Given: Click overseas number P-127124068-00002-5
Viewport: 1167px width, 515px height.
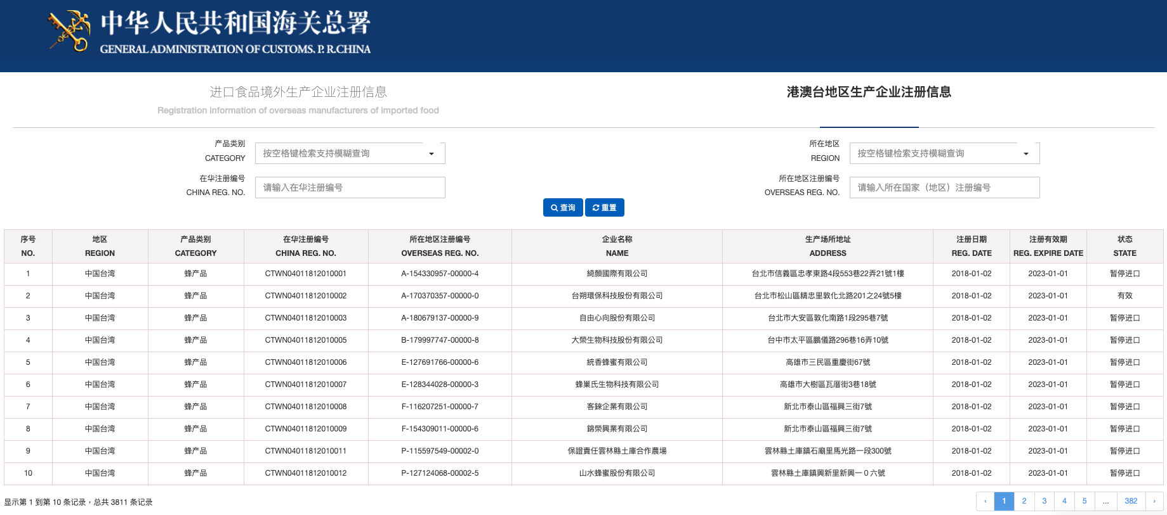Looking at the screenshot, I should (x=440, y=473).
